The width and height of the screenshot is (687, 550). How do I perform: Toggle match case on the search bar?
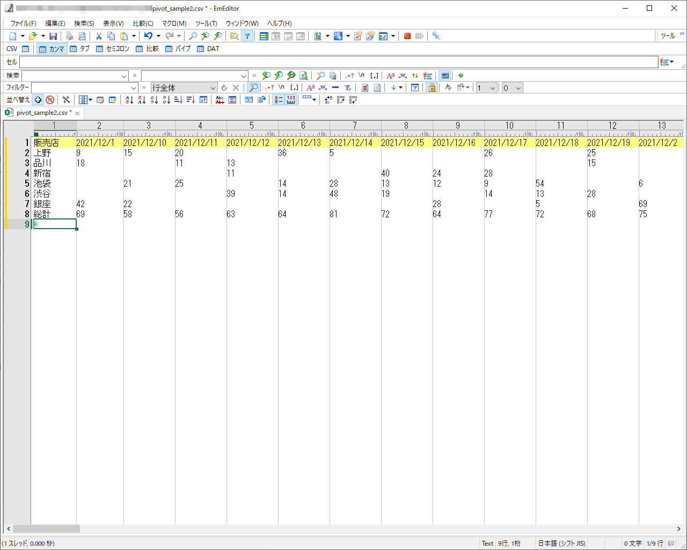click(x=391, y=76)
